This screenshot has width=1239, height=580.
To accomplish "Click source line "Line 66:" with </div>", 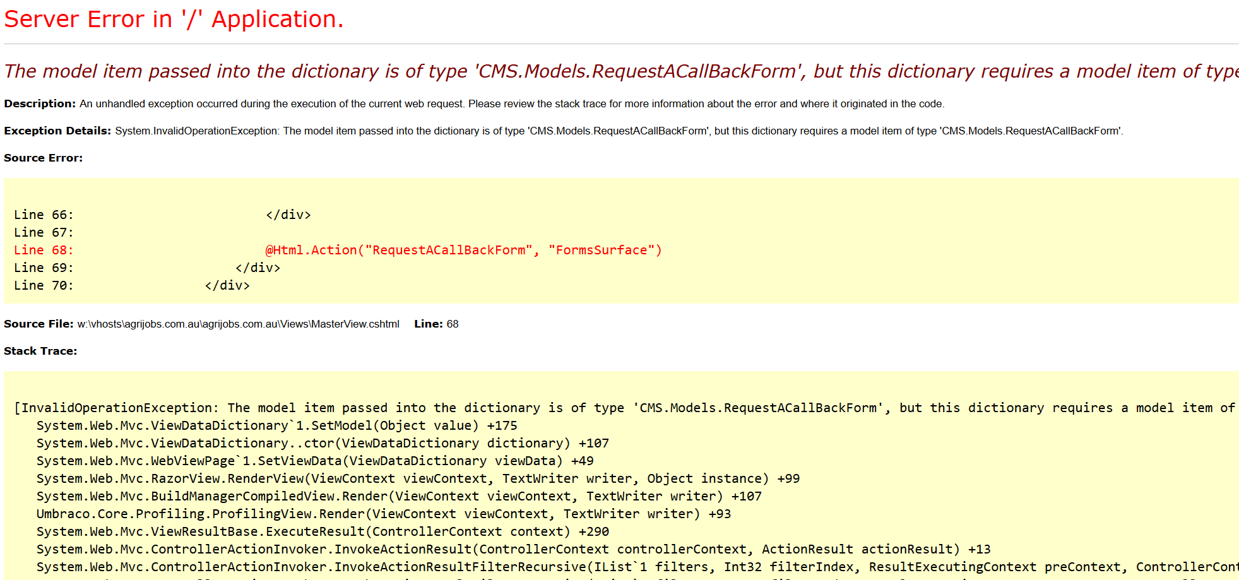I will tap(162, 215).
